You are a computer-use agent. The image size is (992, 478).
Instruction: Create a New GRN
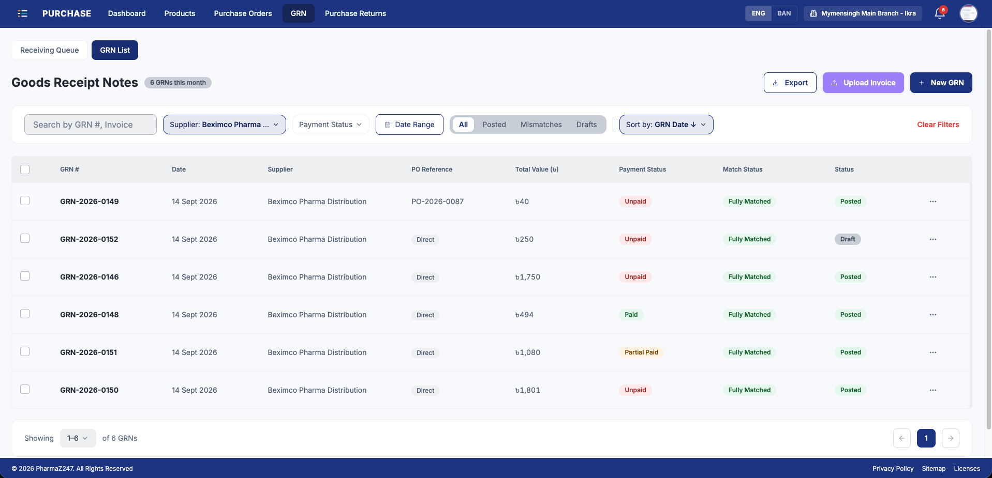pos(941,83)
